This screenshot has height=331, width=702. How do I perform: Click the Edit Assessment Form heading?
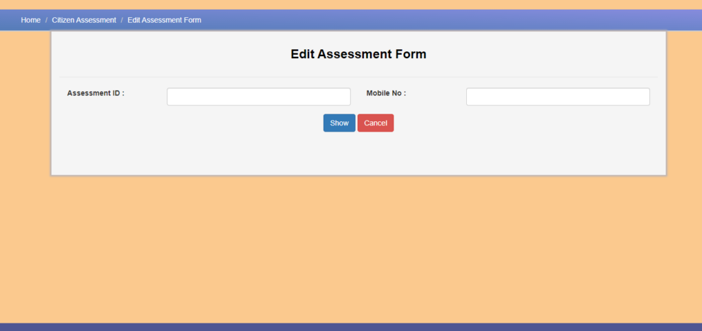358,54
